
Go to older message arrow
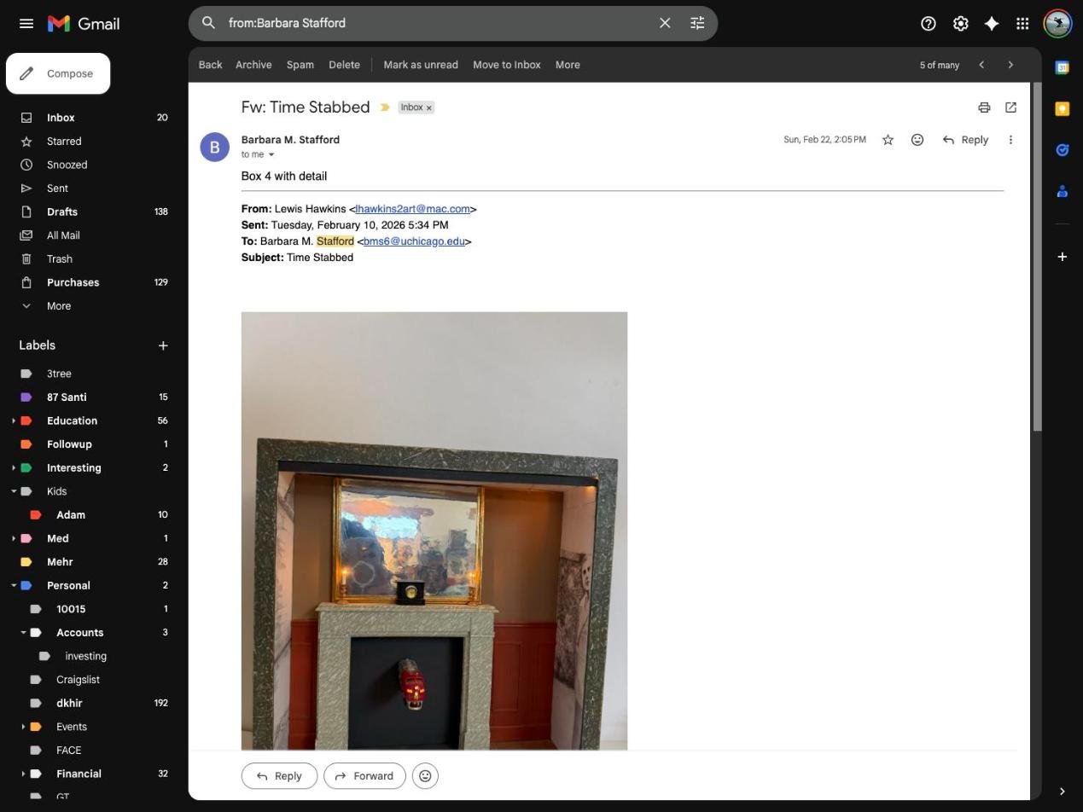click(1010, 65)
